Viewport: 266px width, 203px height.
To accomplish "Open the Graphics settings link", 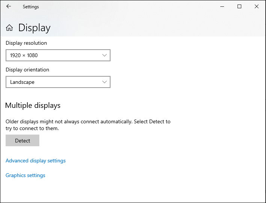I will (25, 175).
